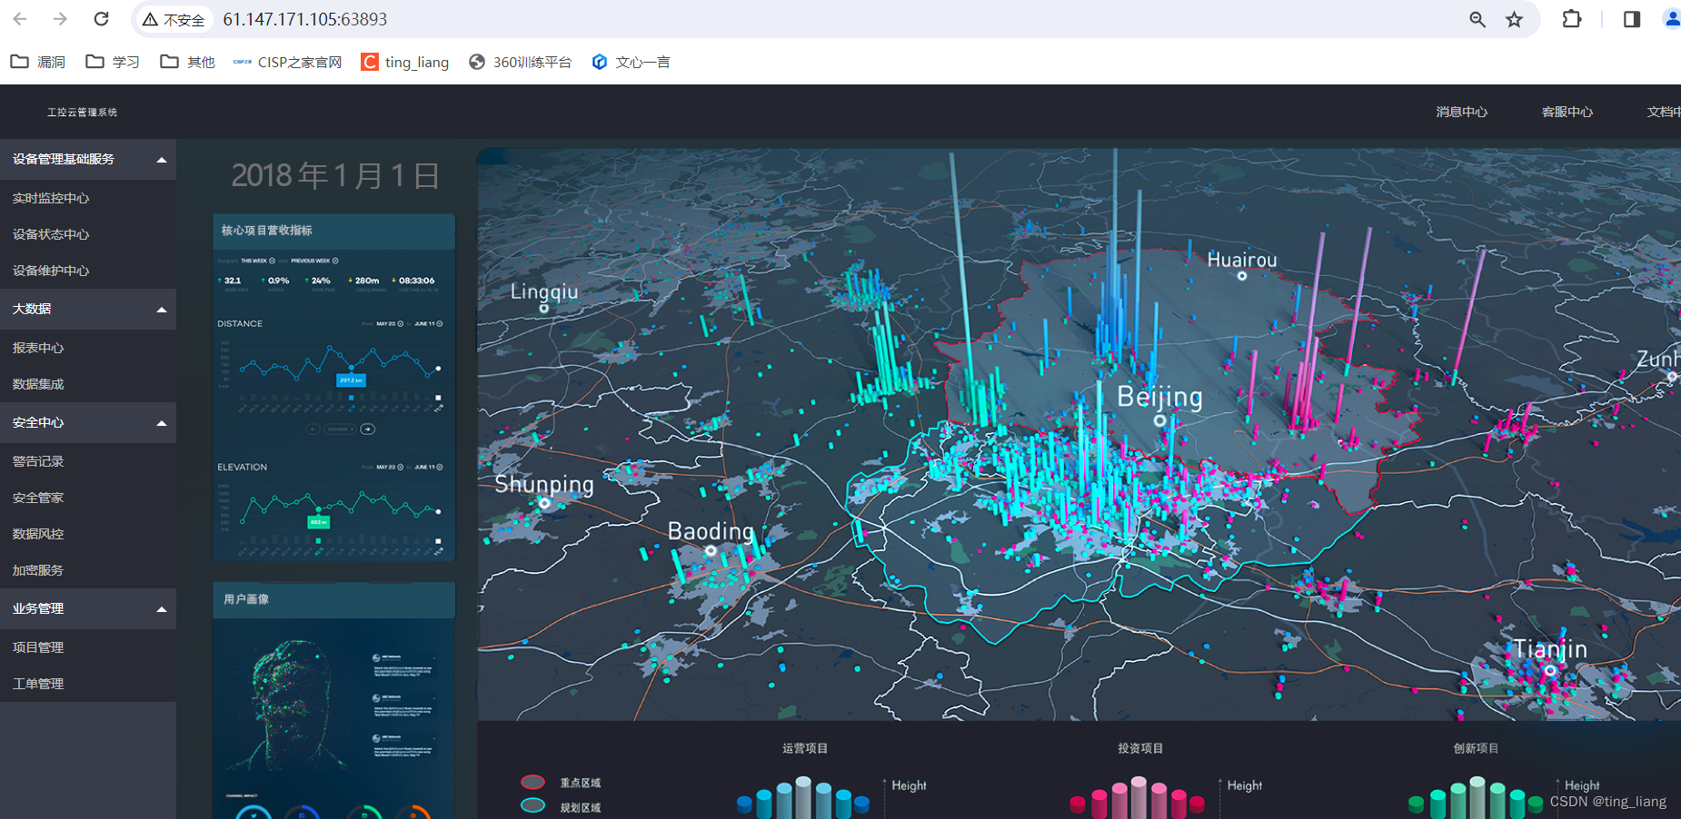
Task: Go back to the previous page
Action: tap(20, 19)
